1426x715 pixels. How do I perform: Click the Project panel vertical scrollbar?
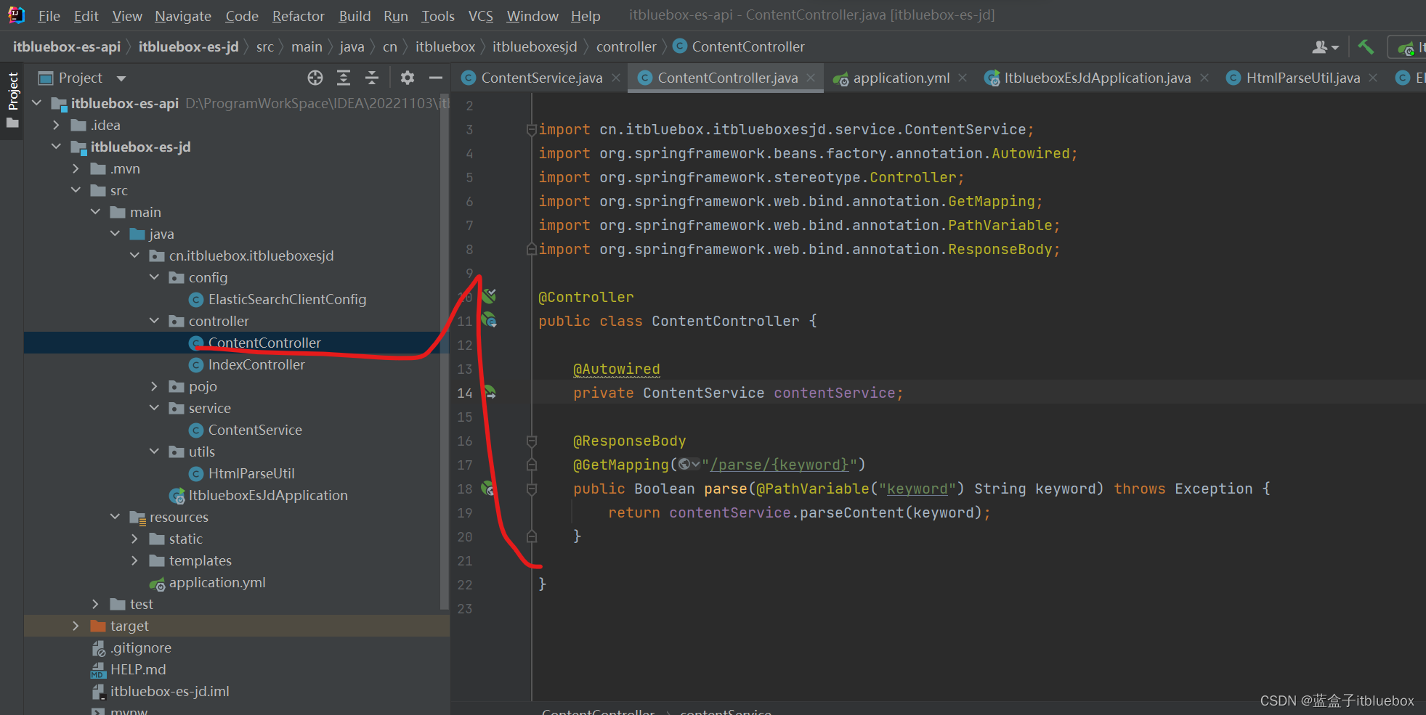445,352
